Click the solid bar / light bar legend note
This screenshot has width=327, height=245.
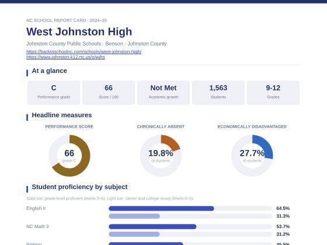coord(110,198)
